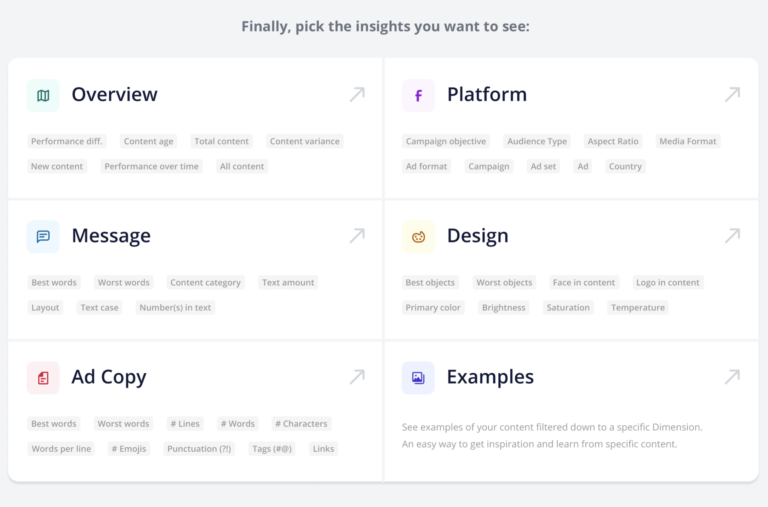Open Message section using arrow icon
Screen dimensions: 768x507
tap(357, 235)
